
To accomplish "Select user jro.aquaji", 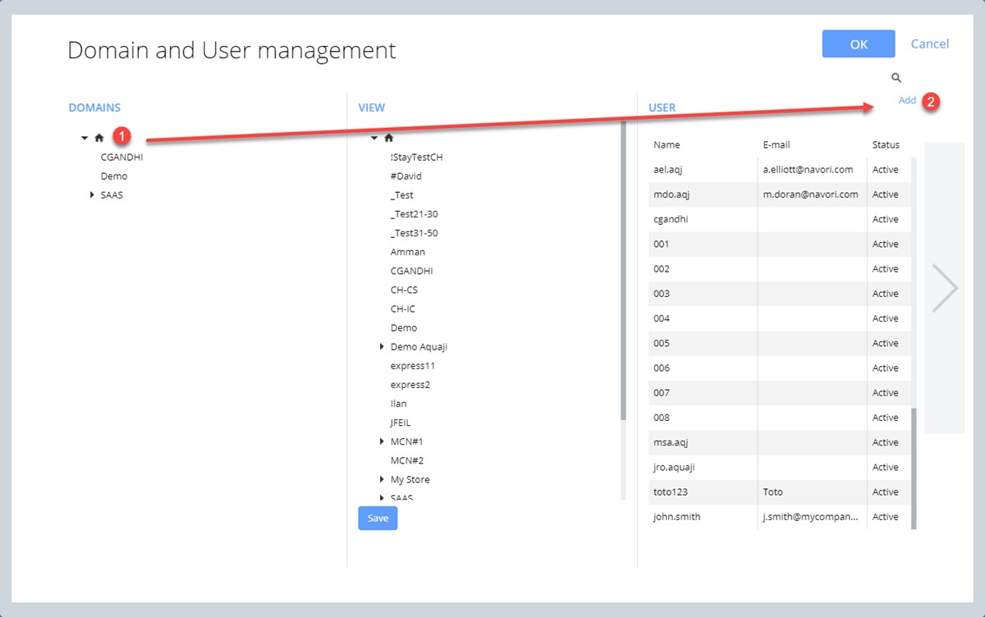I will [778, 467].
